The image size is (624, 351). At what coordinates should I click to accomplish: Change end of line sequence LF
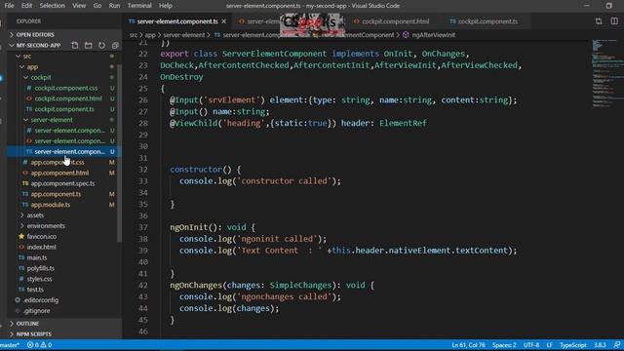tap(549, 345)
